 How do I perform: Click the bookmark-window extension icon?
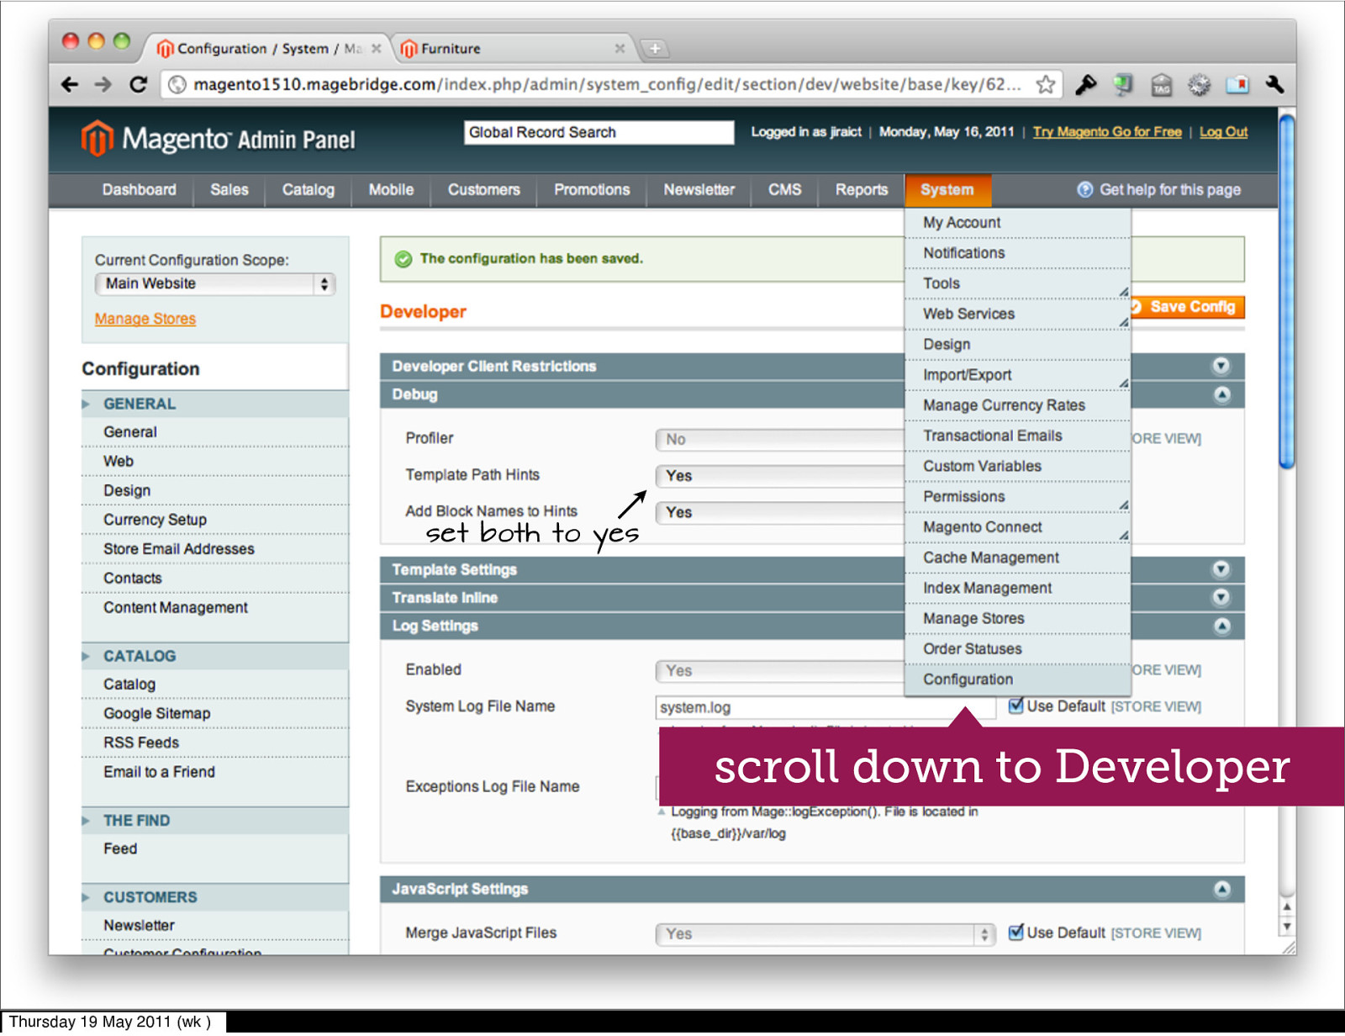pos(1237,85)
